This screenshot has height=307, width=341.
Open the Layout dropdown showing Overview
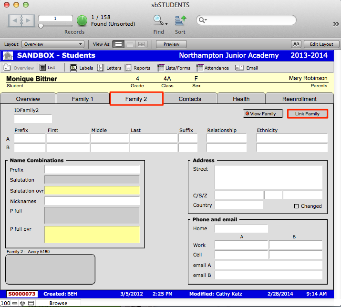[53, 44]
